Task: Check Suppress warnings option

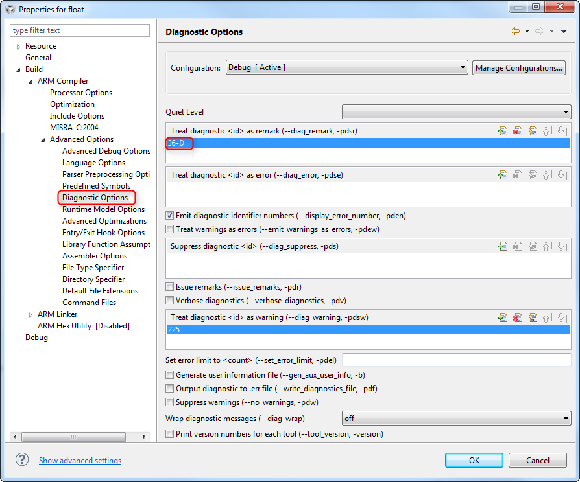Action: (x=169, y=402)
